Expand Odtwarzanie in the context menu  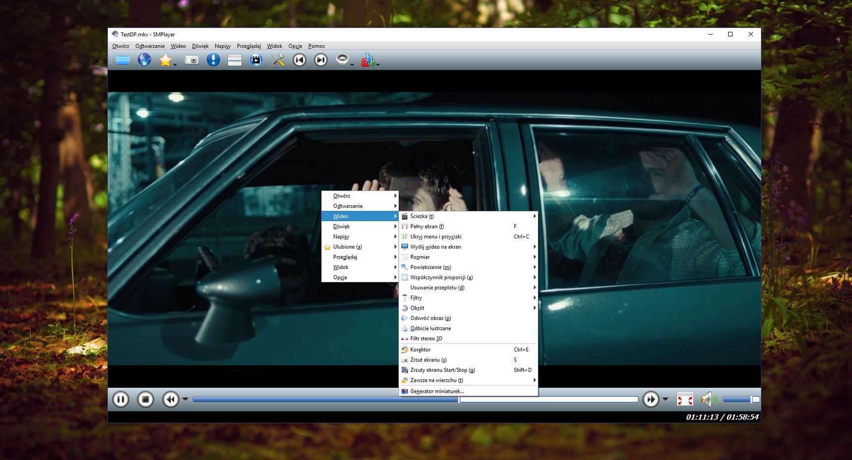(x=360, y=206)
